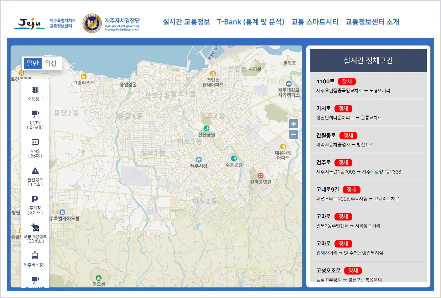The width and height of the screenshot is (441, 298).
Task: Select the 고내로9길 congestion entry
Action: tap(368, 194)
